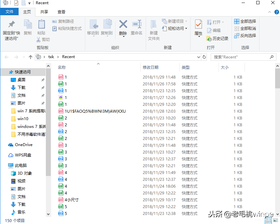Open the address bar history dropdown
280x224 pixels.
(199, 57)
